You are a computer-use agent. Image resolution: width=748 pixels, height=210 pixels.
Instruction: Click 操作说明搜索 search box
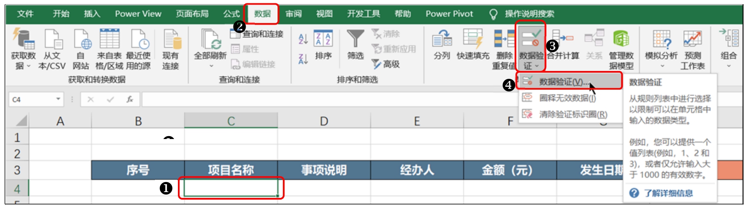tap(522, 14)
